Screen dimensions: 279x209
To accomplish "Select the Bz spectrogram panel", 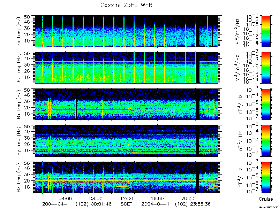I will (x=126, y=177).
